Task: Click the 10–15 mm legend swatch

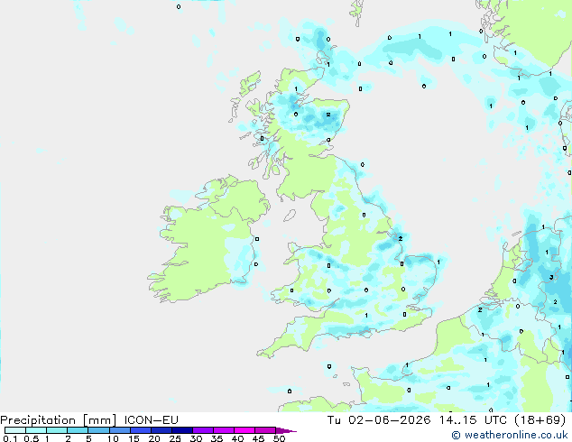Action: [119, 430]
